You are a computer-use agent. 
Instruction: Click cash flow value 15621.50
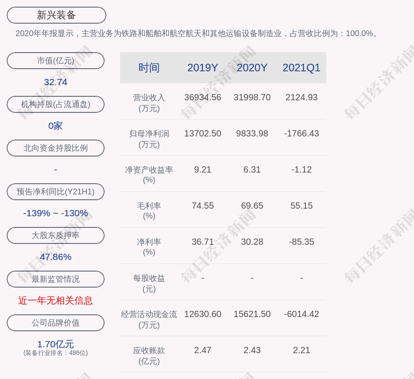click(x=252, y=314)
